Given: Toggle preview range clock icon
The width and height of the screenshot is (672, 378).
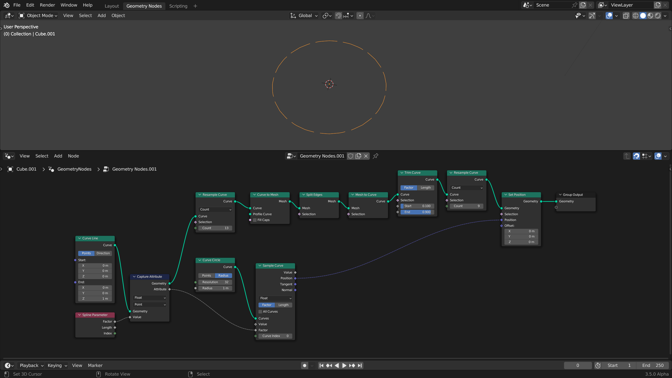Looking at the screenshot, I should [x=598, y=365].
